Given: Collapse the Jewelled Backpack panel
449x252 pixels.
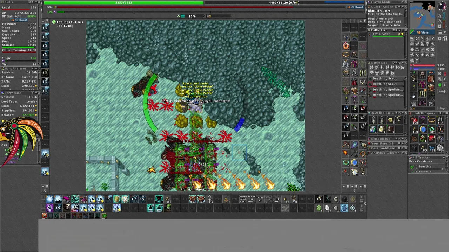Looking at the screenshot, I should click(403, 113).
